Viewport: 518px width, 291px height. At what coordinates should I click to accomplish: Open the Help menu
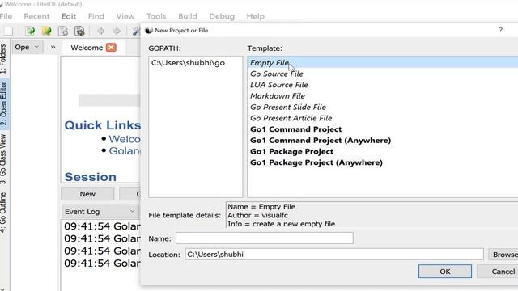pyautogui.click(x=256, y=16)
